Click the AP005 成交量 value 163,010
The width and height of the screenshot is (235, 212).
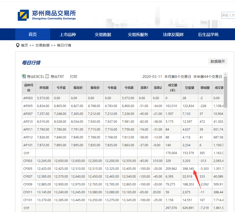pos(171,106)
